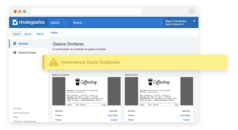This screenshot has height=130, width=238.
Task: Click the browser address bar
Action: [x=86, y=11]
